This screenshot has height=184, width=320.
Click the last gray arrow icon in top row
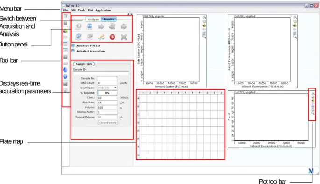[123, 27]
